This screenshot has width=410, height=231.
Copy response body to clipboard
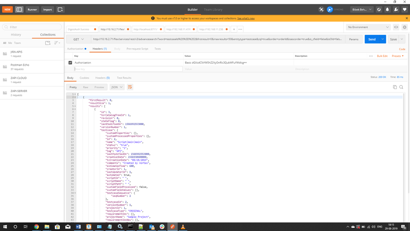[395, 87]
